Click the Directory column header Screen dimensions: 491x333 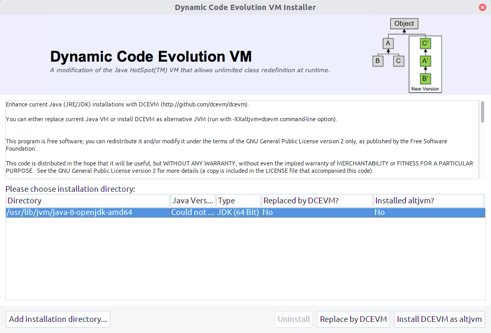coord(88,201)
